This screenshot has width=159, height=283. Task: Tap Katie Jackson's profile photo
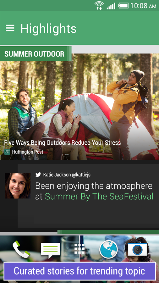(18, 186)
